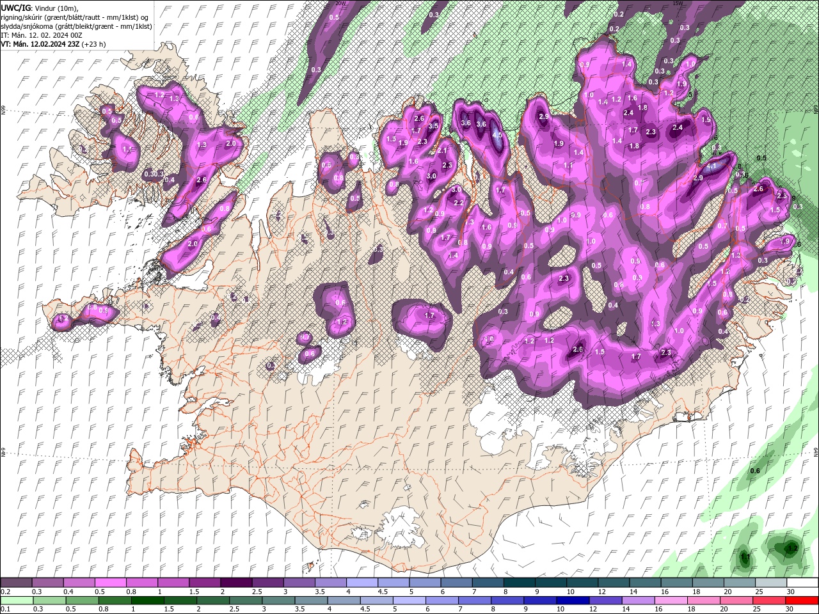Click the dark green rain legend swatch labeled 1
This screenshot has height=614, width=819.
[149, 601]
